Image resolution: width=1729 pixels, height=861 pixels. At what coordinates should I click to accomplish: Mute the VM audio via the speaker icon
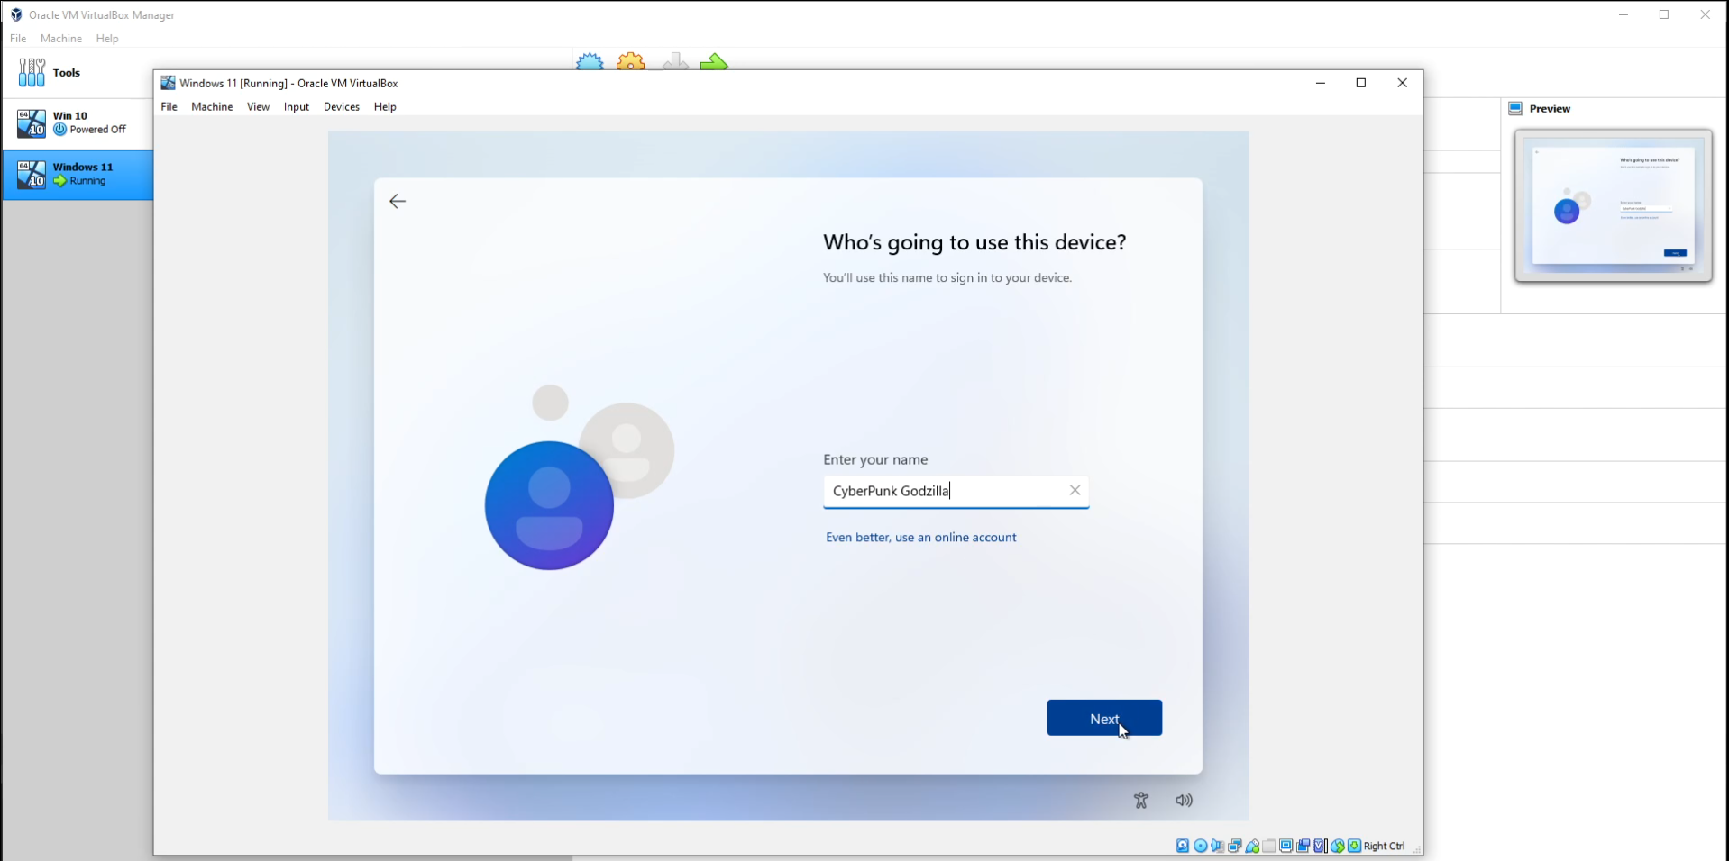(x=1184, y=800)
